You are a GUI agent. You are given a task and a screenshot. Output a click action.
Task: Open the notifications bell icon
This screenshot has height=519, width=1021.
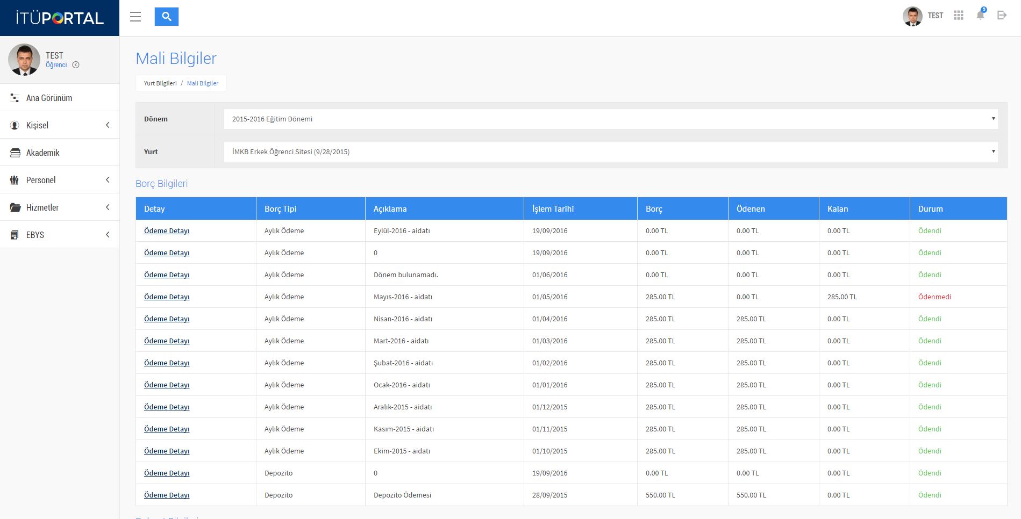(980, 15)
